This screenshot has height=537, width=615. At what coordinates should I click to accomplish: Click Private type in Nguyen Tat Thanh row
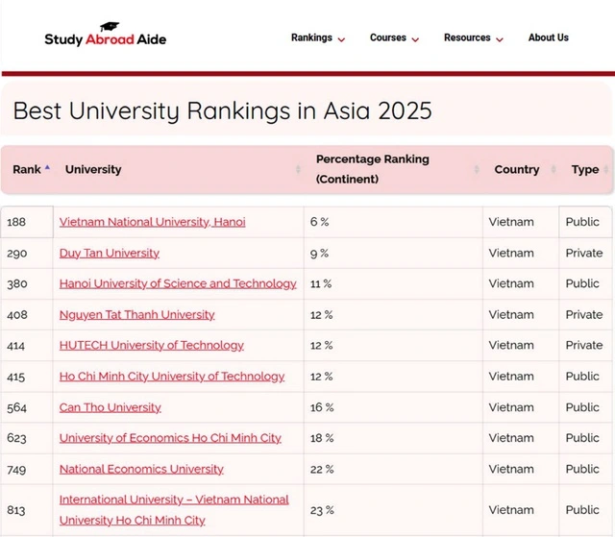point(584,314)
